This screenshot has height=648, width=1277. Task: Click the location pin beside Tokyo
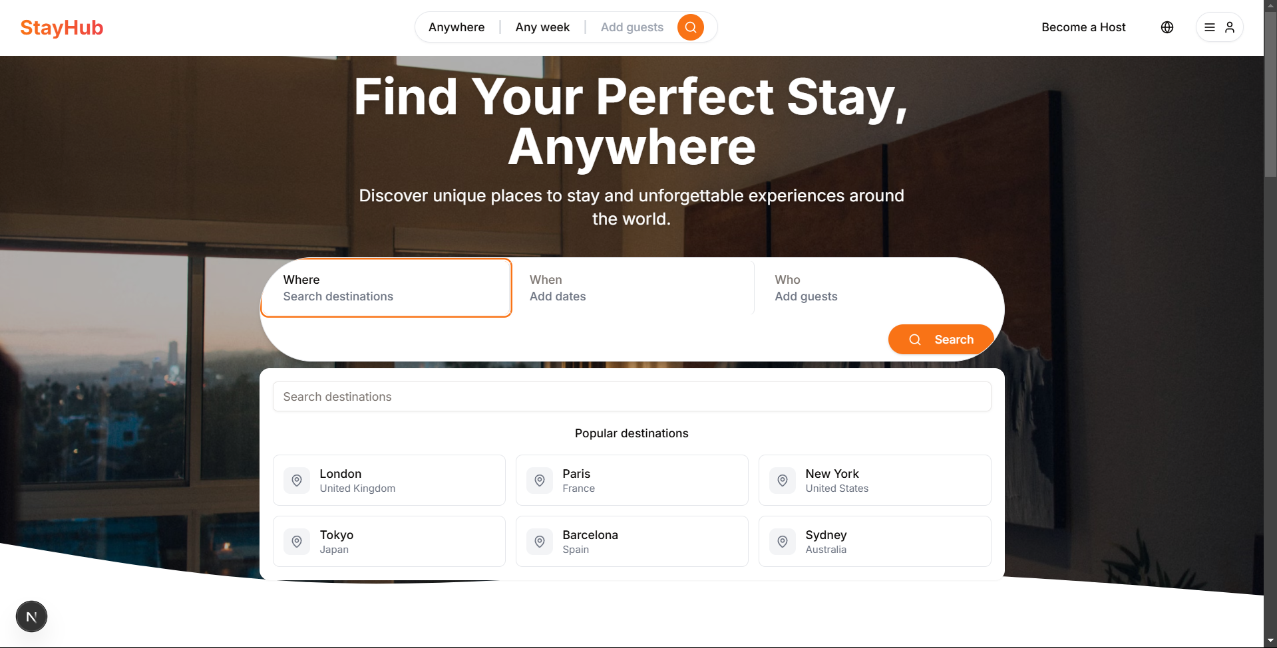[x=297, y=541]
